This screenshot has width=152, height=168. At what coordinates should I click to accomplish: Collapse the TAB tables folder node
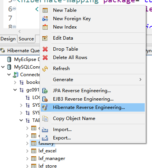click(21, 120)
